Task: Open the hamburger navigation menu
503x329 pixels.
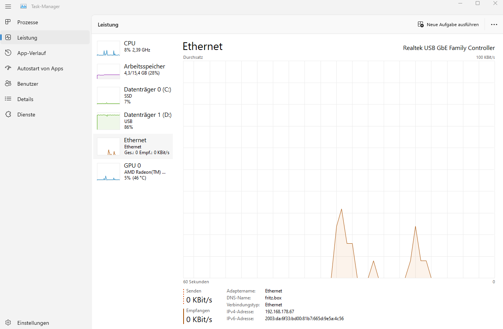Action: pos(8,7)
